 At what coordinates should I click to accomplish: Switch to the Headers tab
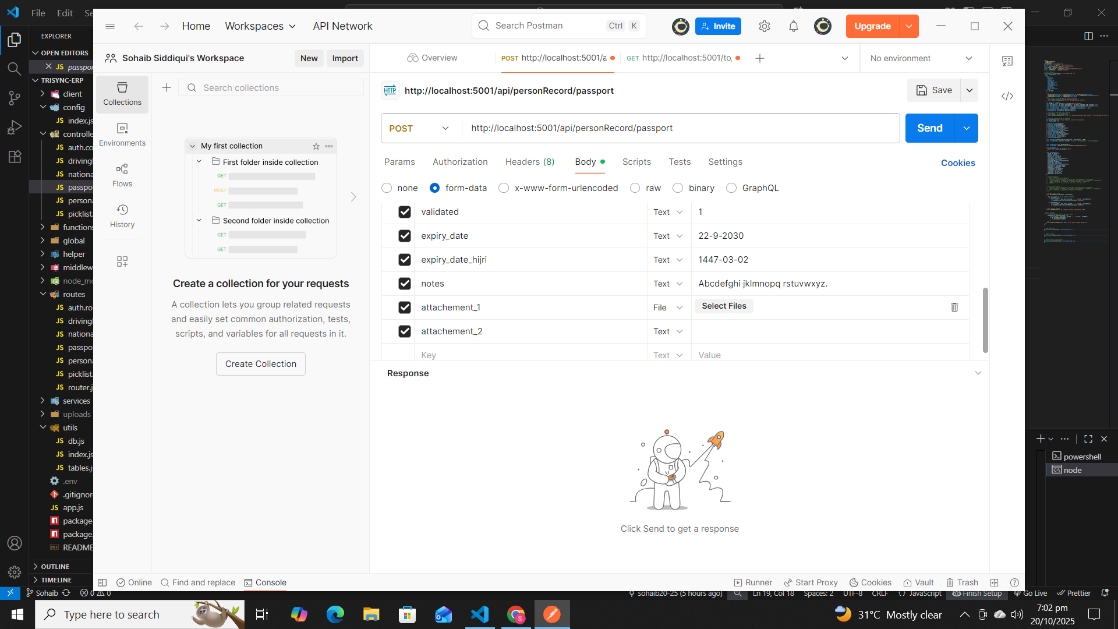[x=529, y=162]
